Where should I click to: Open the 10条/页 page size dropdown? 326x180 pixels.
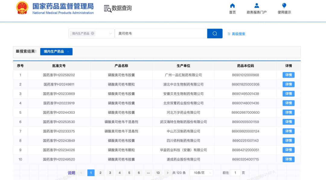pos(201,173)
